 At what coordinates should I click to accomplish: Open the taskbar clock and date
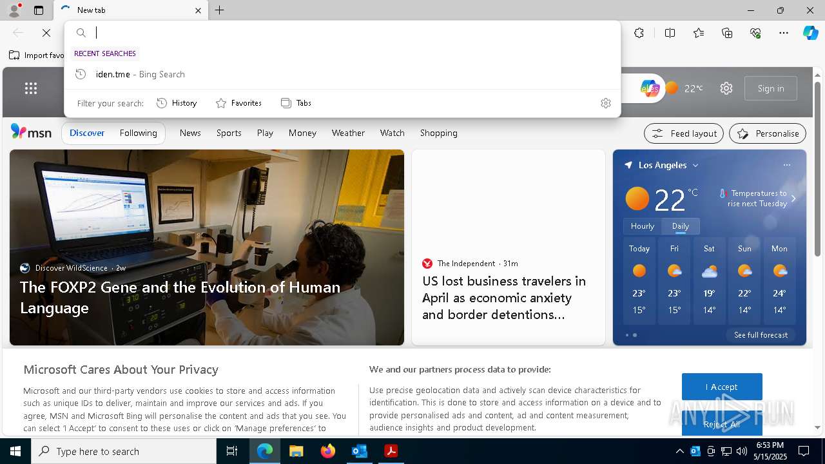[770, 451]
